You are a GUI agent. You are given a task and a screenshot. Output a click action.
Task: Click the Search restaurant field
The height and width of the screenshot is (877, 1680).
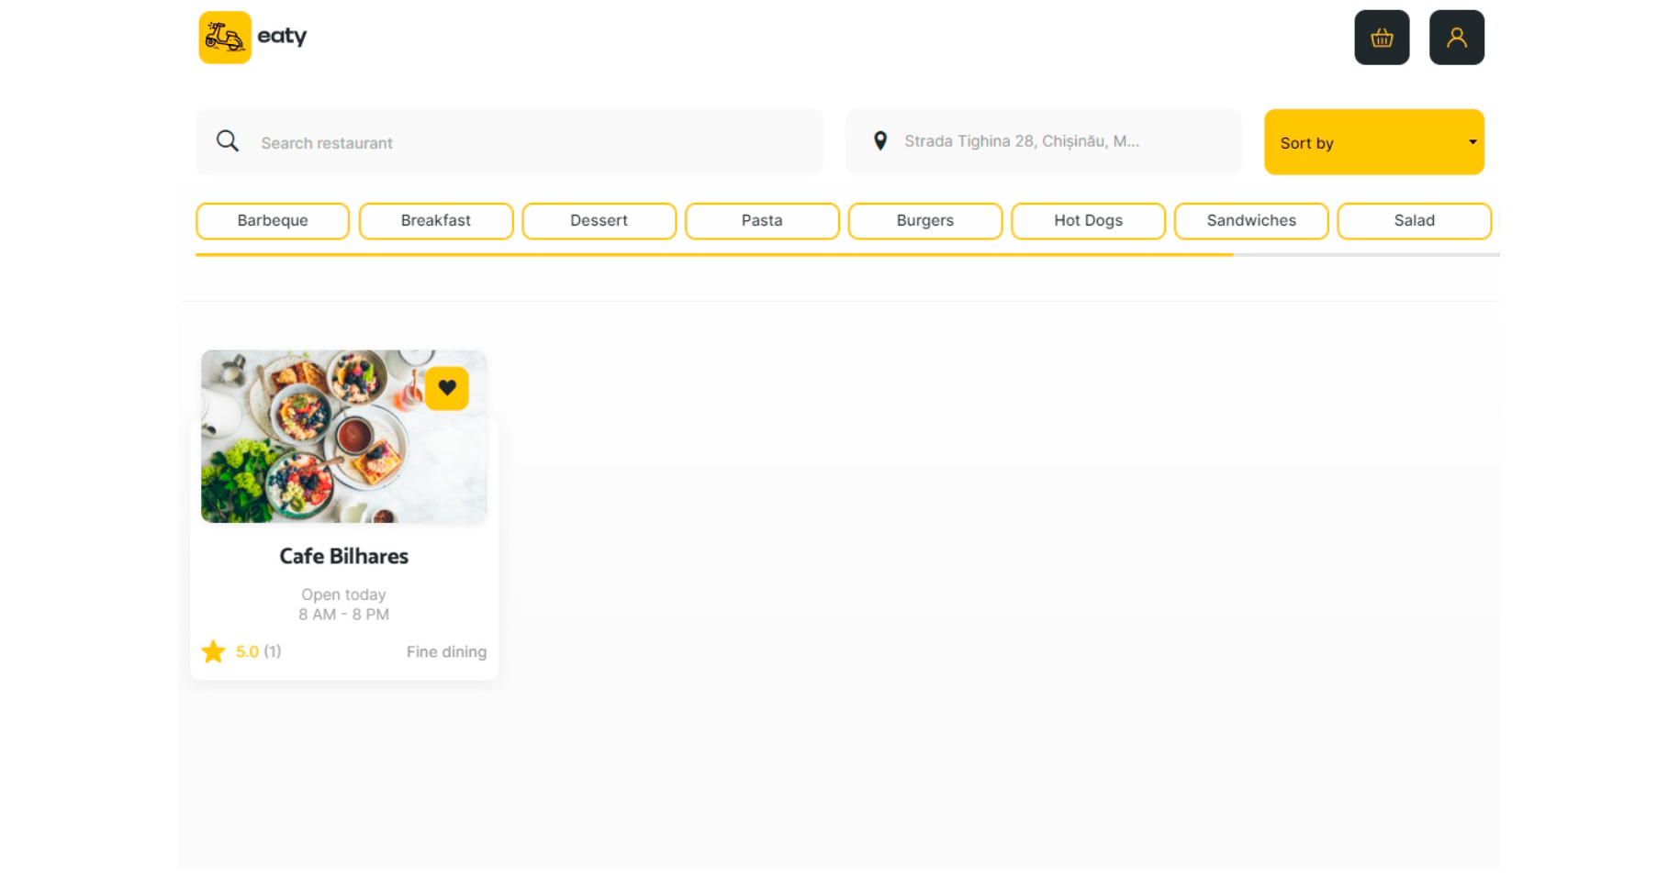click(x=510, y=142)
